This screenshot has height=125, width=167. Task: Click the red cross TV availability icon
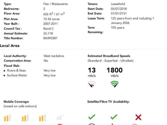(138, 117)
